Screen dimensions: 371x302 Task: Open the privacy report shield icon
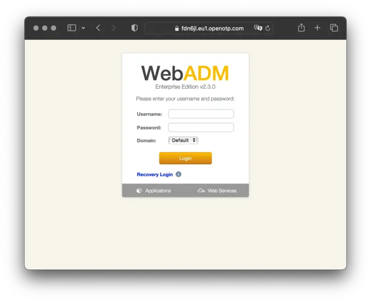(x=134, y=28)
